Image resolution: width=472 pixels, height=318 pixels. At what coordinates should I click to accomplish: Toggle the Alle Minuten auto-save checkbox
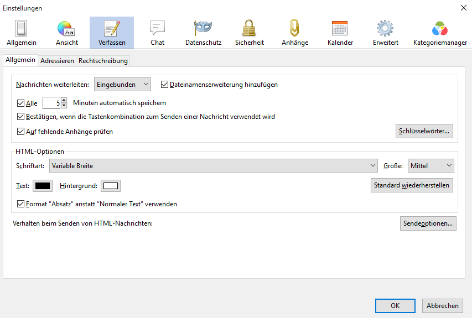[x=20, y=103]
